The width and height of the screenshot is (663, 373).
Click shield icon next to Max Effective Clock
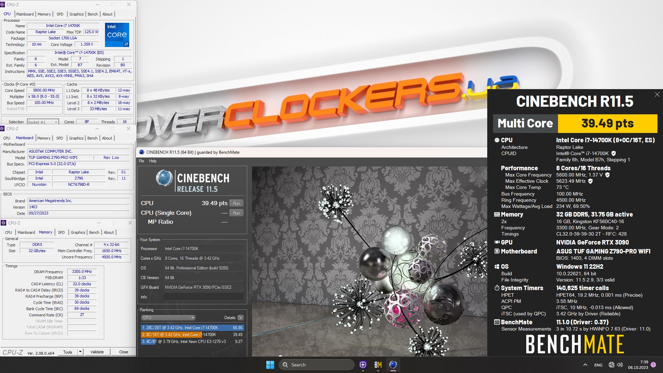(x=590, y=181)
